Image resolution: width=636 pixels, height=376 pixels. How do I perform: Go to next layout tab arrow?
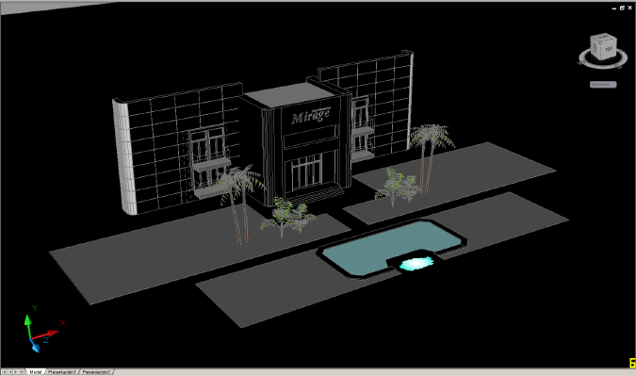click(16, 372)
